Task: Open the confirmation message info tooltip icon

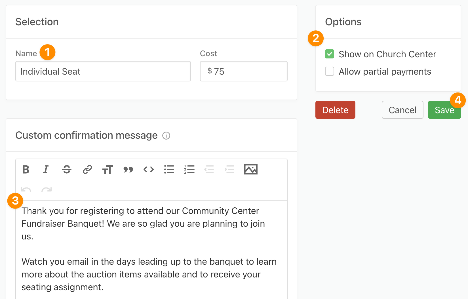Action: click(x=166, y=136)
